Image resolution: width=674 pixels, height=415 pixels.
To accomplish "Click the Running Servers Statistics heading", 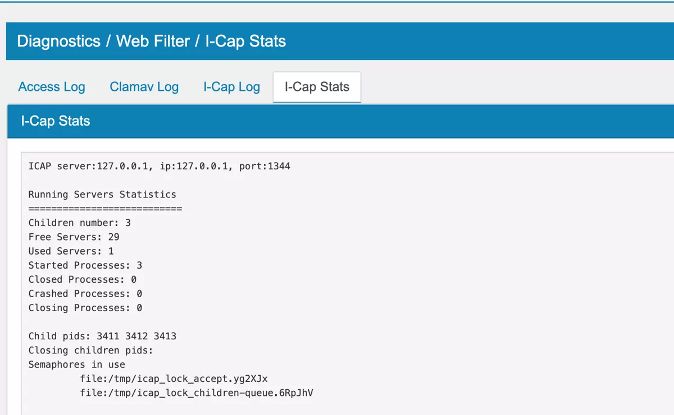I will (102, 194).
